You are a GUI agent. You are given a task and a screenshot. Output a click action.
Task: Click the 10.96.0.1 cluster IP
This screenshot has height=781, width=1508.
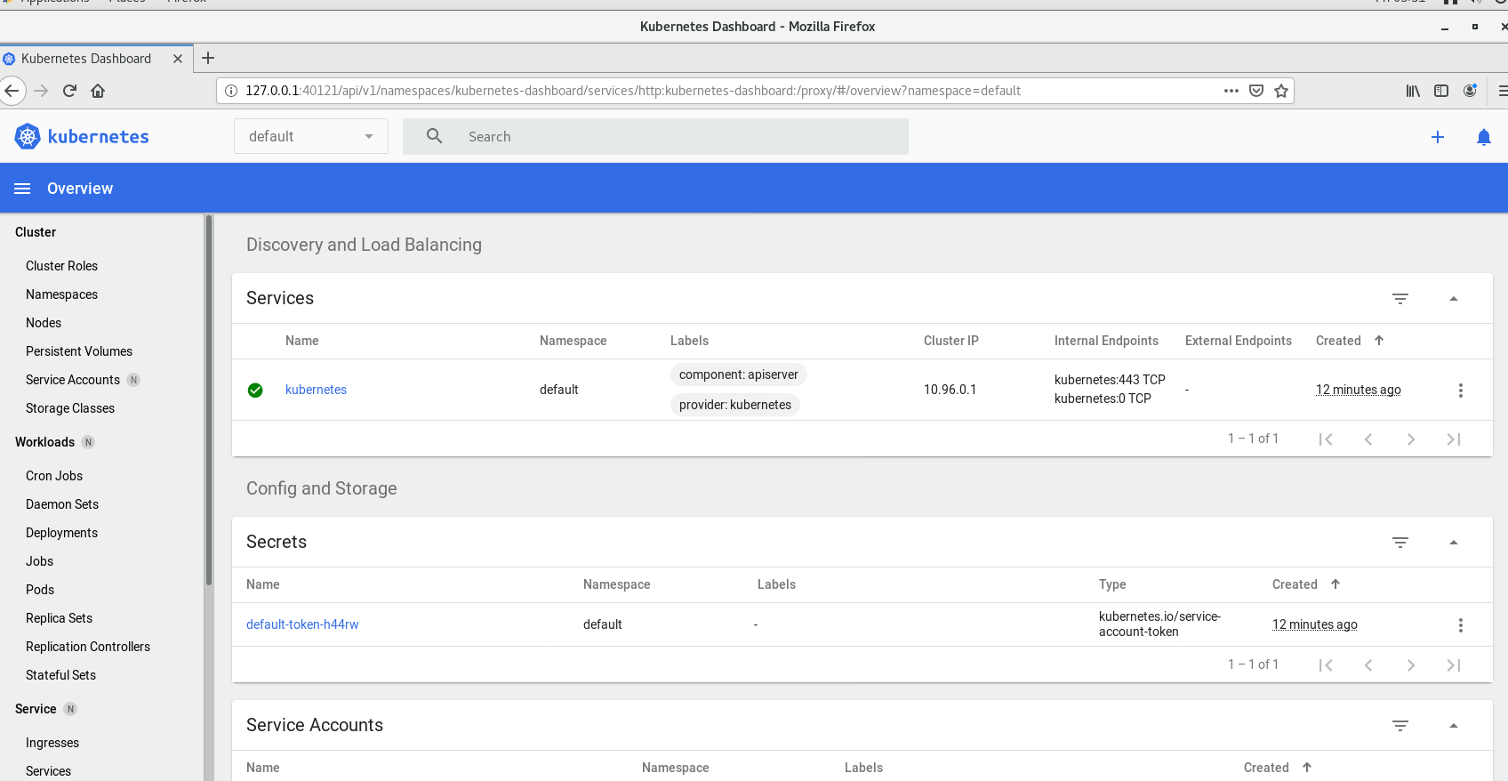pos(950,390)
